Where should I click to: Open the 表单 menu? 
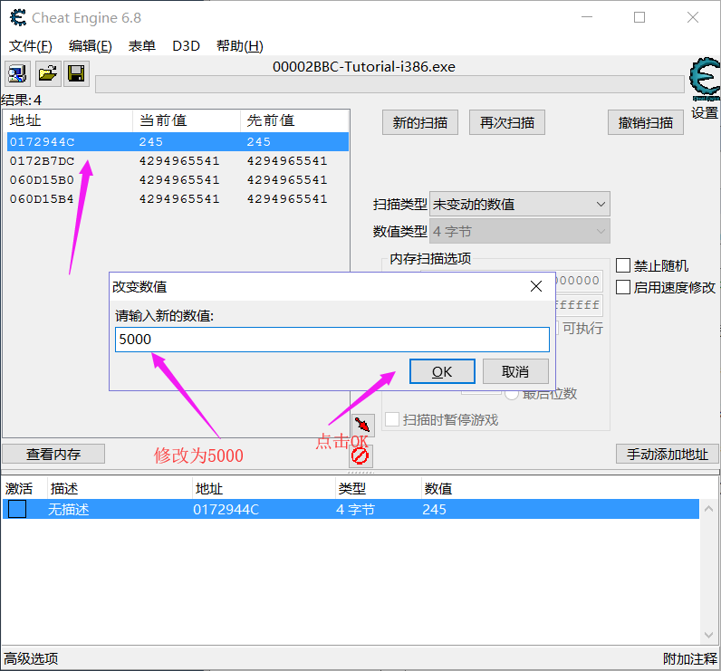click(x=141, y=45)
